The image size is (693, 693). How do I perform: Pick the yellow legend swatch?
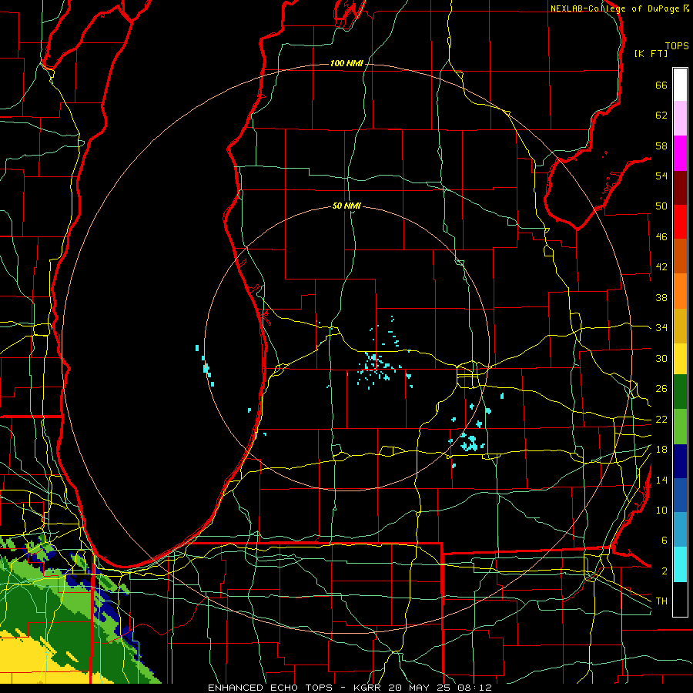click(680, 359)
